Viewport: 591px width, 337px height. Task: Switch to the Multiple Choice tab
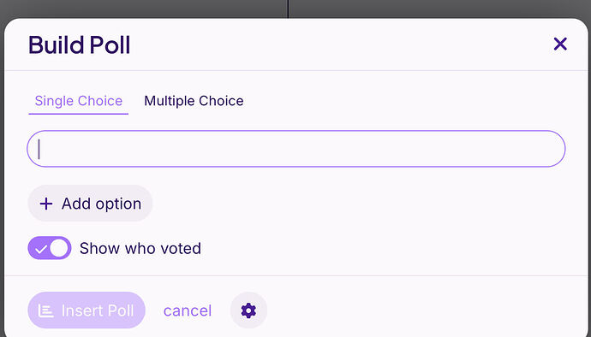[194, 101]
